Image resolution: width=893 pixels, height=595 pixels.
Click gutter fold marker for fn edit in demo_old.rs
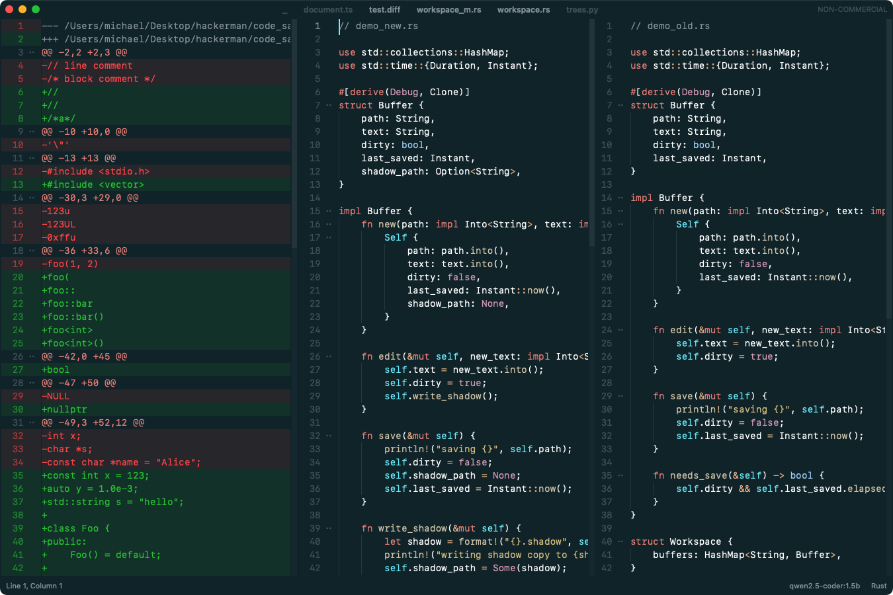point(620,330)
